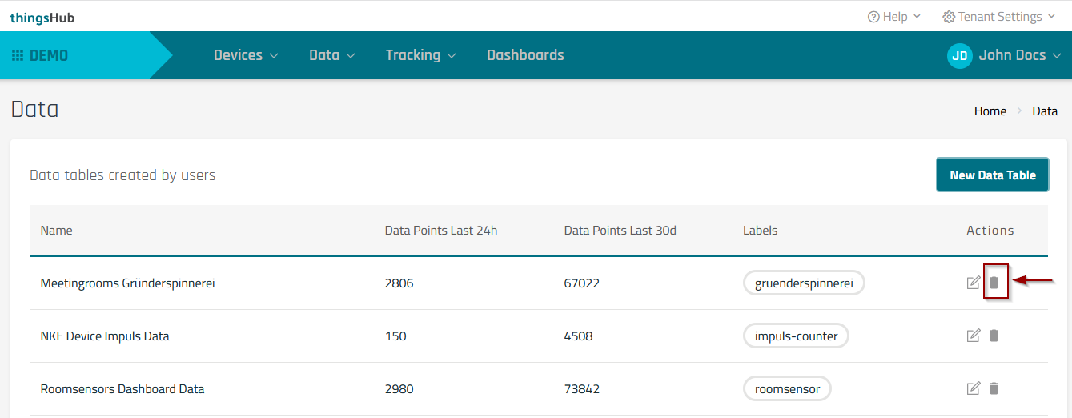The height and width of the screenshot is (418, 1072).
Task: Open the Tracking dropdown menu
Action: pos(420,55)
